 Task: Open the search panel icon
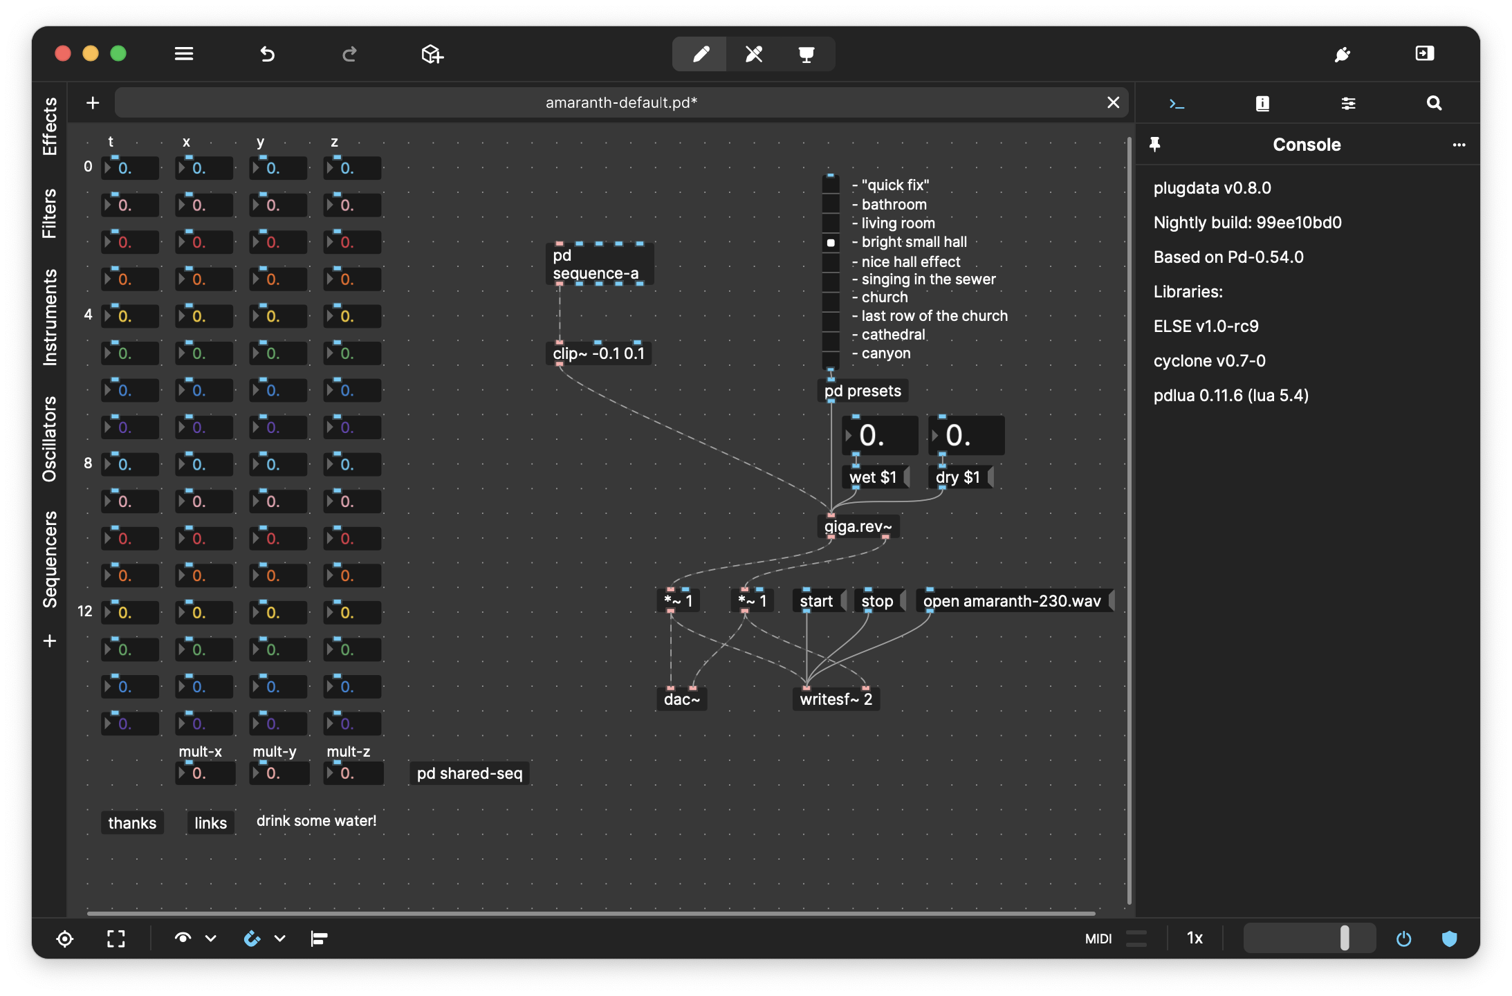point(1434,102)
